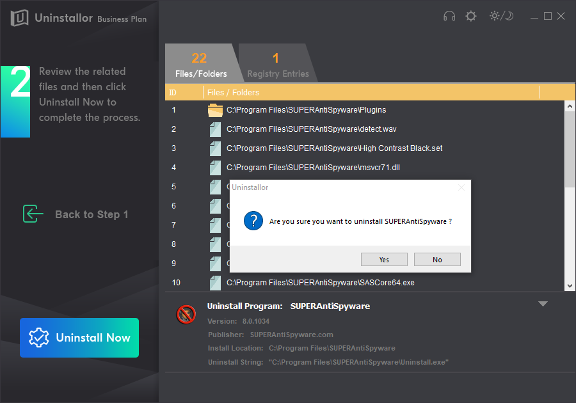Click the Uninstall Now button
The image size is (576, 403).
coord(79,338)
